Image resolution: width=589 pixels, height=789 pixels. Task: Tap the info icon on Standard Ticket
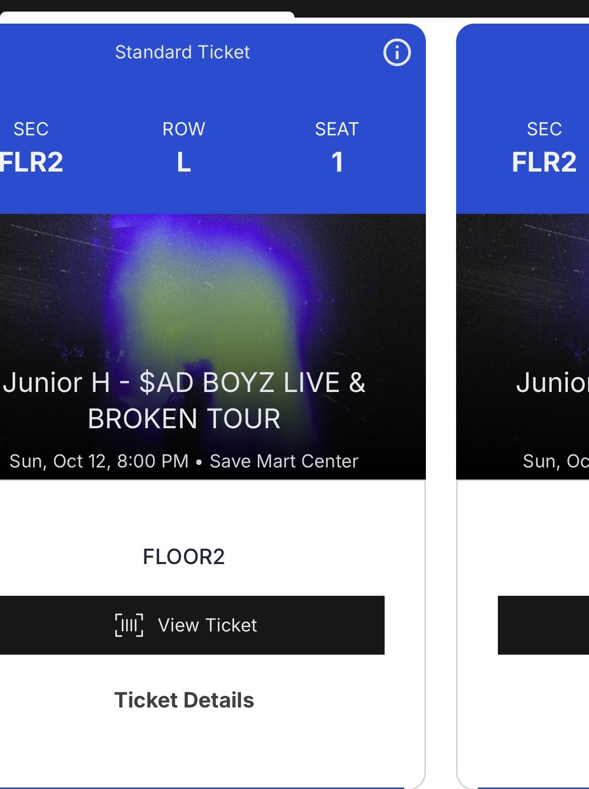(397, 52)
